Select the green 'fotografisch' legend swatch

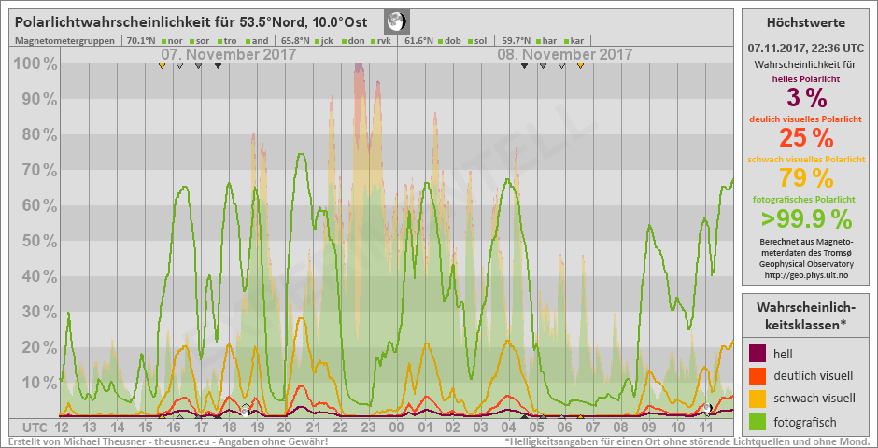(758, 421)
